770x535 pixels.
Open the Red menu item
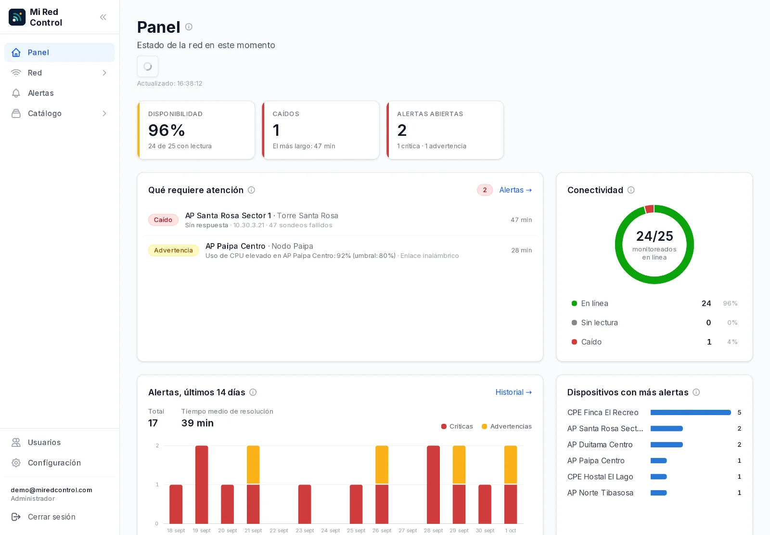[60, 73]
